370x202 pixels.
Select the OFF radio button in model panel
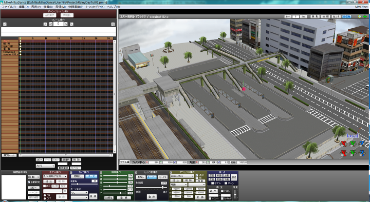[45, 198]
